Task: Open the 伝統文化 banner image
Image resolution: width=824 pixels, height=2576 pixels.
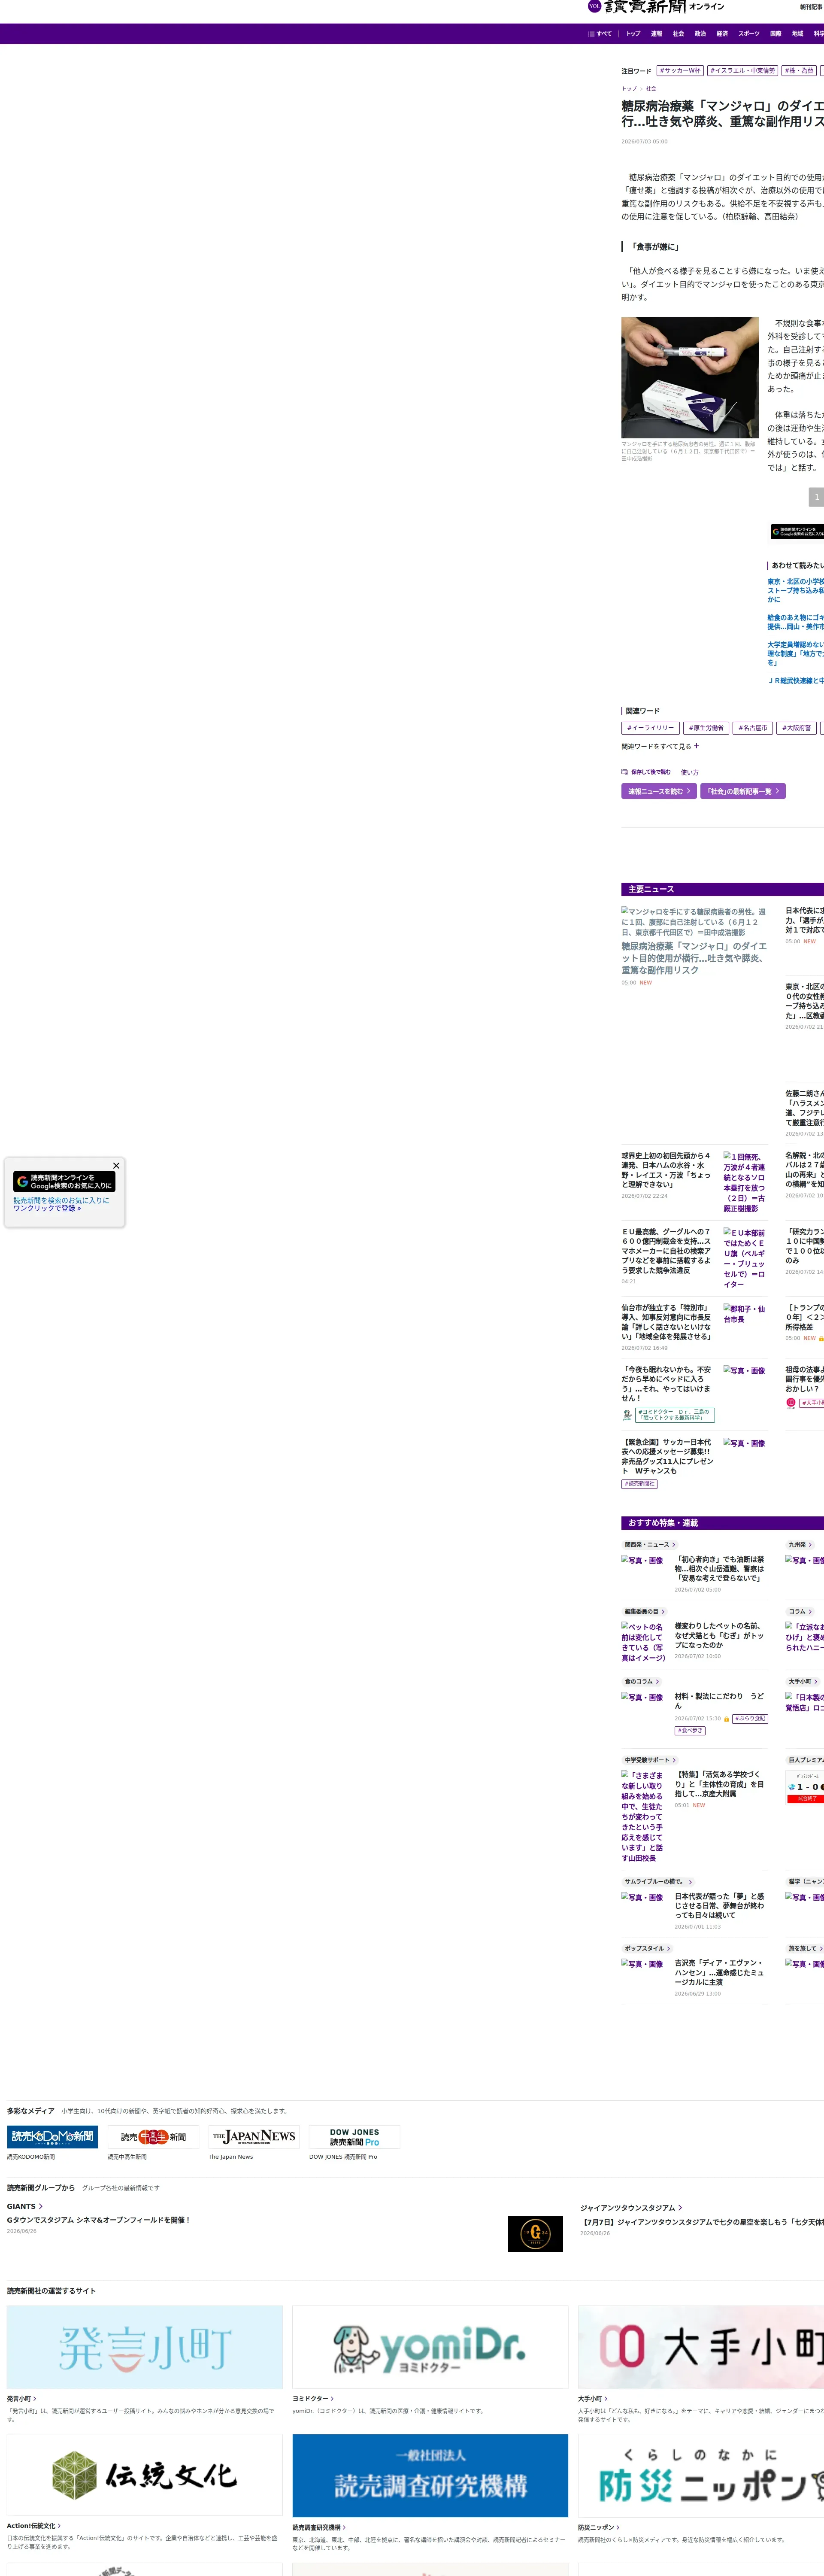Action: pos(145,2476)
